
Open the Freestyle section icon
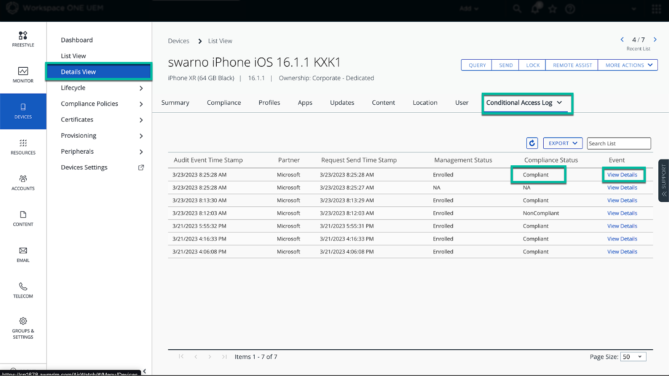23,36
